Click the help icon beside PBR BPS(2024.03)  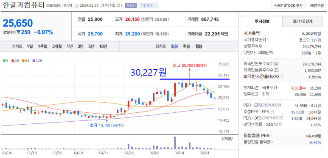coord(281,118)
